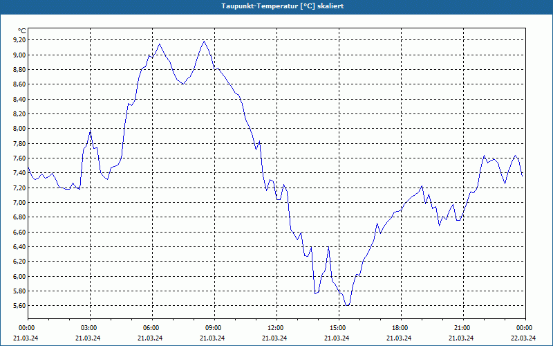The width and height of the screenshot is (553, 346).
Task: Click the 8,00 y-axis label
Action: [20, 129]
